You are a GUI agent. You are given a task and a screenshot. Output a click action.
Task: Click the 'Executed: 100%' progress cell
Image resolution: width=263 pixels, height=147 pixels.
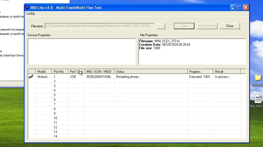[200, 77]
